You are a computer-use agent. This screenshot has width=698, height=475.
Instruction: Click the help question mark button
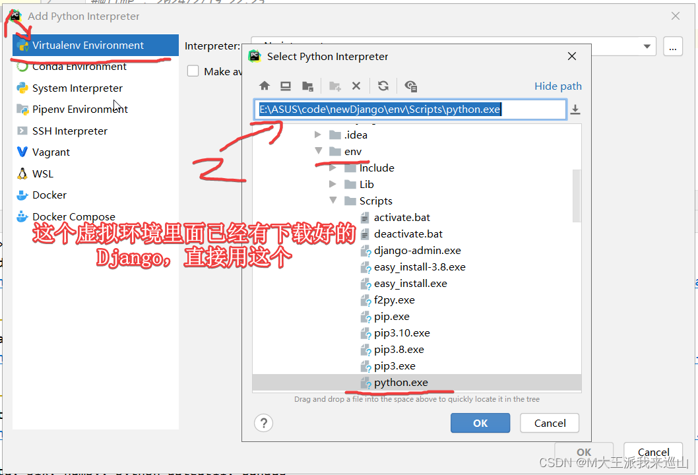point(263,423)
